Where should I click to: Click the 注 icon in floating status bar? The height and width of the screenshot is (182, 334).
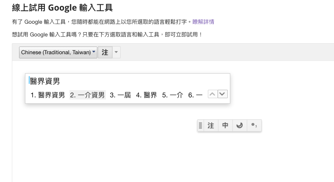click(210, 126)
